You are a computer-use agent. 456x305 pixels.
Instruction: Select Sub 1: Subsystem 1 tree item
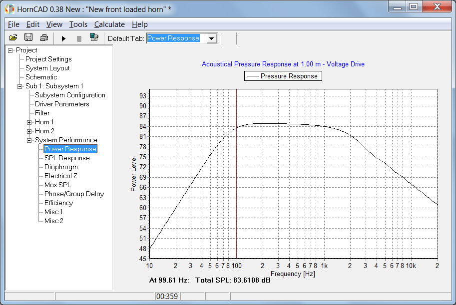[54, 86]
